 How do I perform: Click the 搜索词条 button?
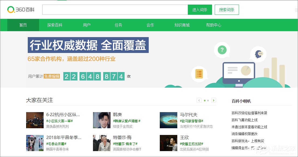click(x=227, y=10)
